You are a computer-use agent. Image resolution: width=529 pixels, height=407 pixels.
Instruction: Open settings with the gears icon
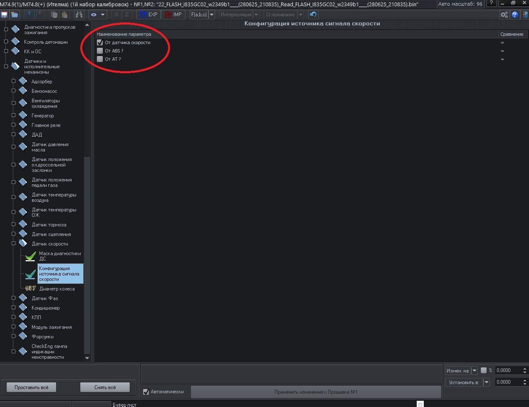pyautogui.click(x=504, y=15)
